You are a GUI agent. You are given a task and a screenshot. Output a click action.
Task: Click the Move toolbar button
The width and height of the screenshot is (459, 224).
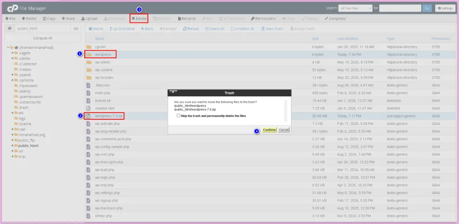68,18
